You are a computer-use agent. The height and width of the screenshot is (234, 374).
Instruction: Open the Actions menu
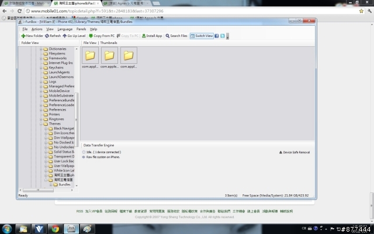pos(37,29)
